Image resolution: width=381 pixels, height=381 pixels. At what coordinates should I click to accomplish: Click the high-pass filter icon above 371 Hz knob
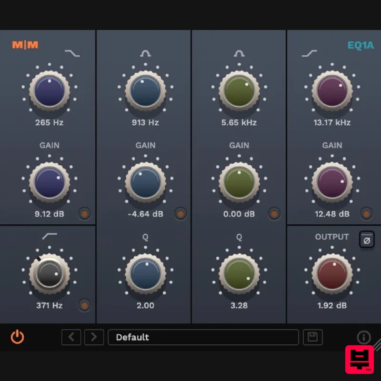(49, 234)
